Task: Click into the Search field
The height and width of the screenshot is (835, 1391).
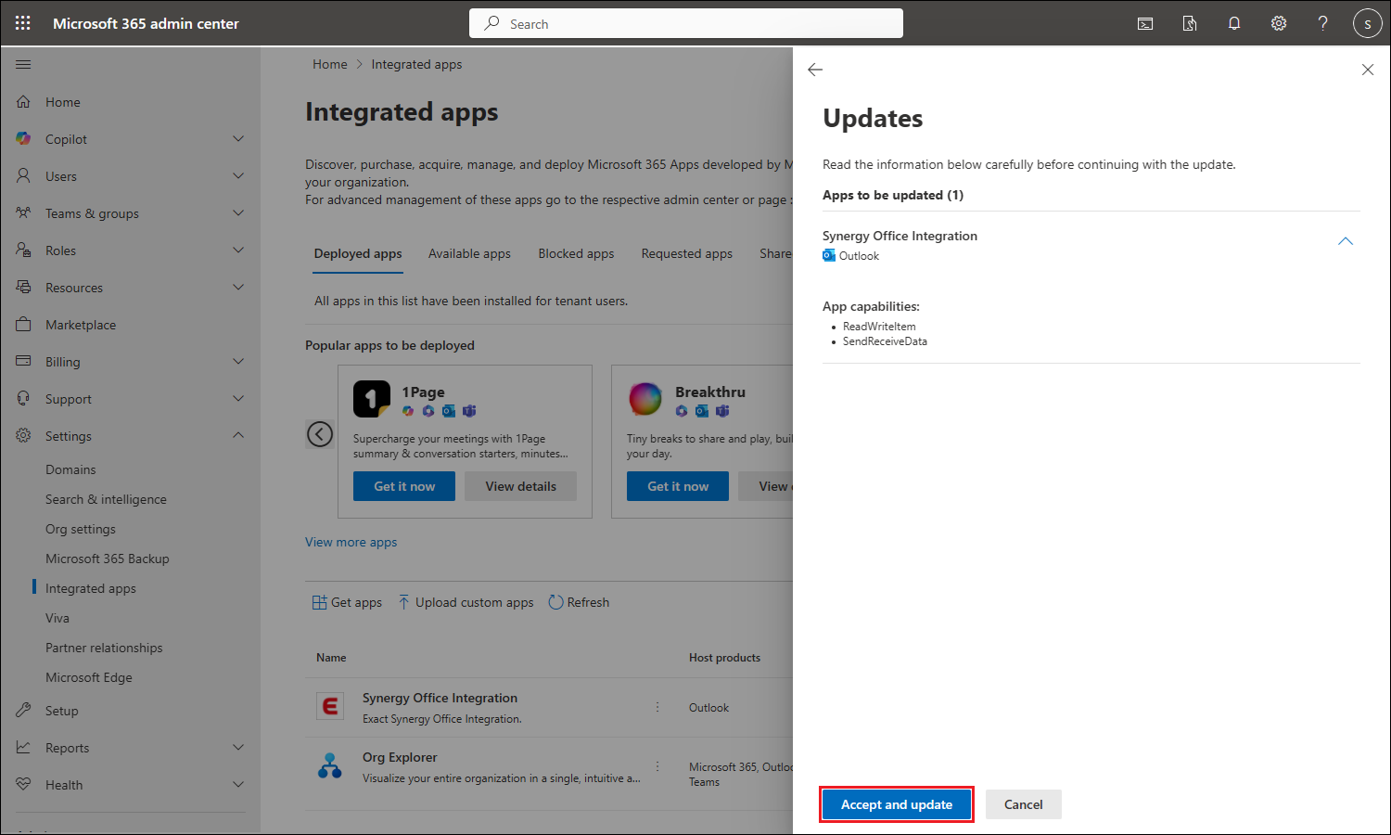Action: pos(686,23)
